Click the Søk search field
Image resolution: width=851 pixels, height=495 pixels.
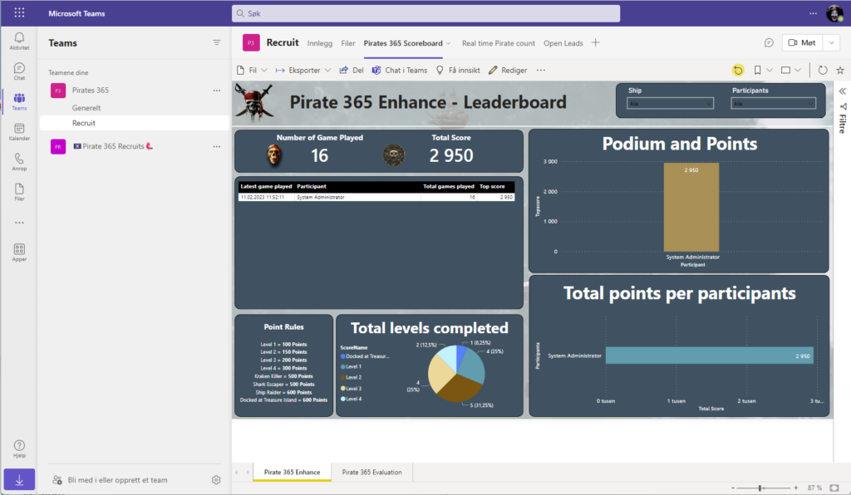[x=426, y=13]
